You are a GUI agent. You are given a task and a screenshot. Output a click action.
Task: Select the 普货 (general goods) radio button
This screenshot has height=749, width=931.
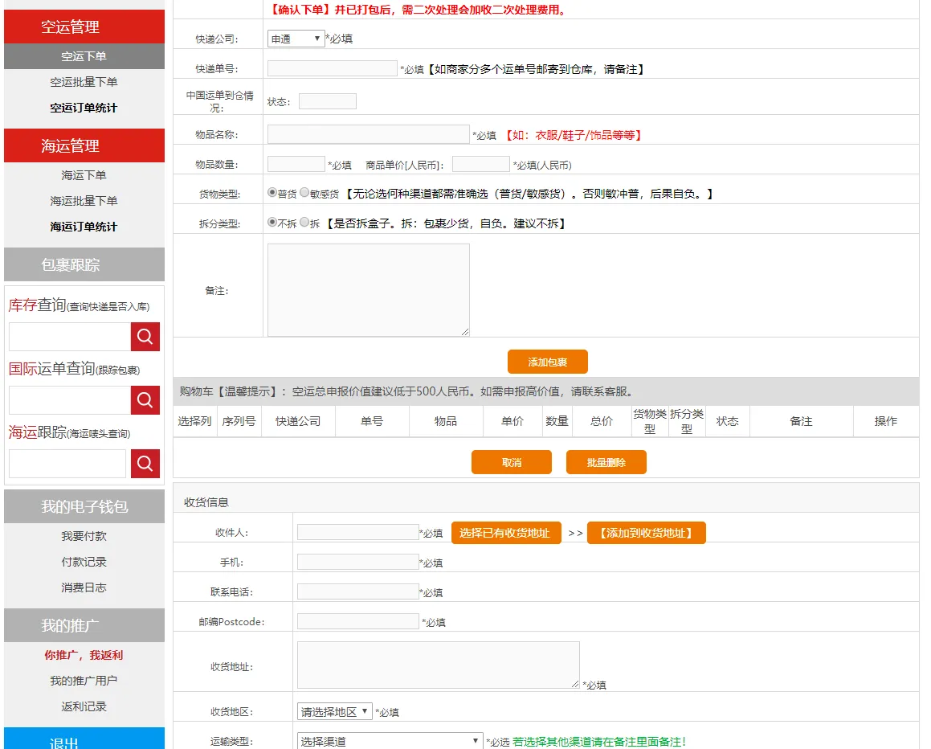coord(273,192)
